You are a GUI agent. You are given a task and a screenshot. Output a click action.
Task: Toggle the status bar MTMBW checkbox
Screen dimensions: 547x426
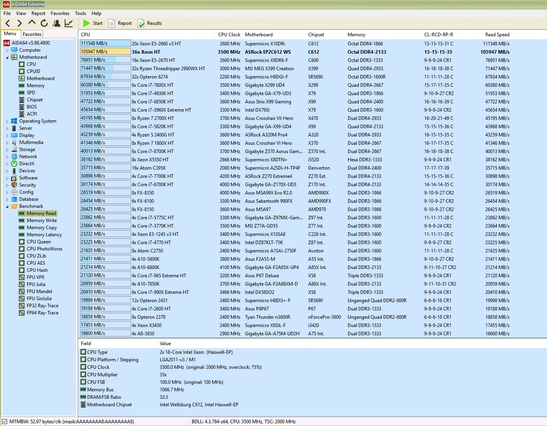click(5, 422)
